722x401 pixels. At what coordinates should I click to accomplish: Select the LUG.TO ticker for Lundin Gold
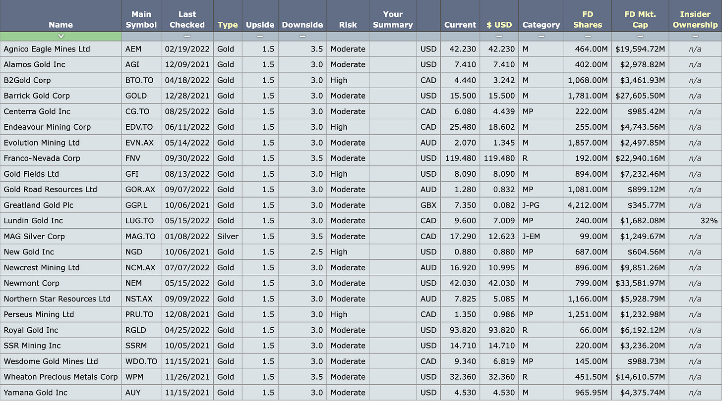click(x=141, y=221)
